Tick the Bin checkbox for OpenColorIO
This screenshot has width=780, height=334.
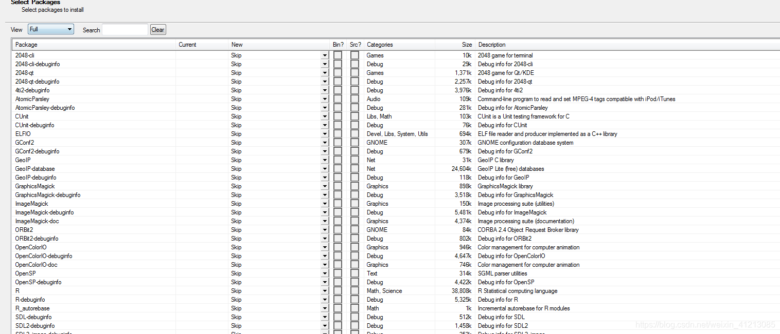(338, 247)
